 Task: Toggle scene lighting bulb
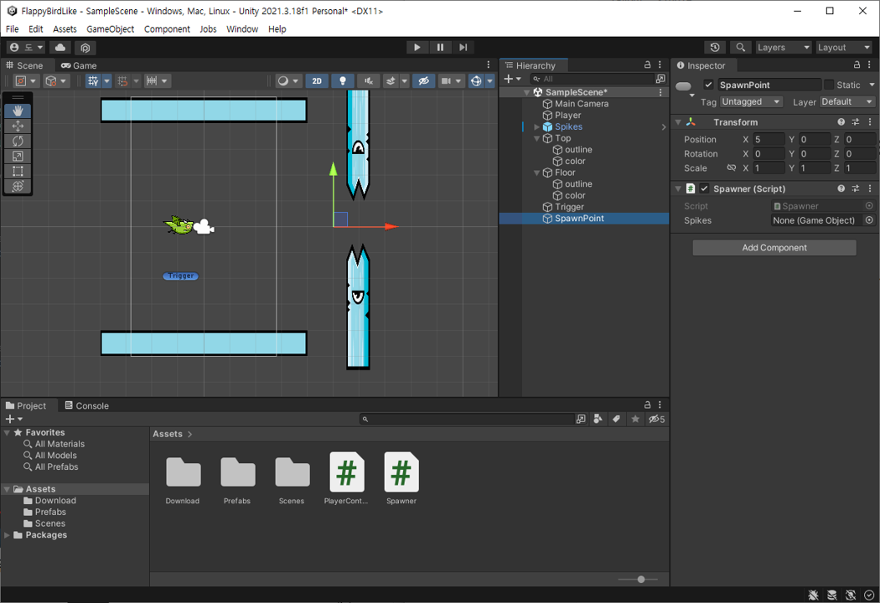(343, 81)
